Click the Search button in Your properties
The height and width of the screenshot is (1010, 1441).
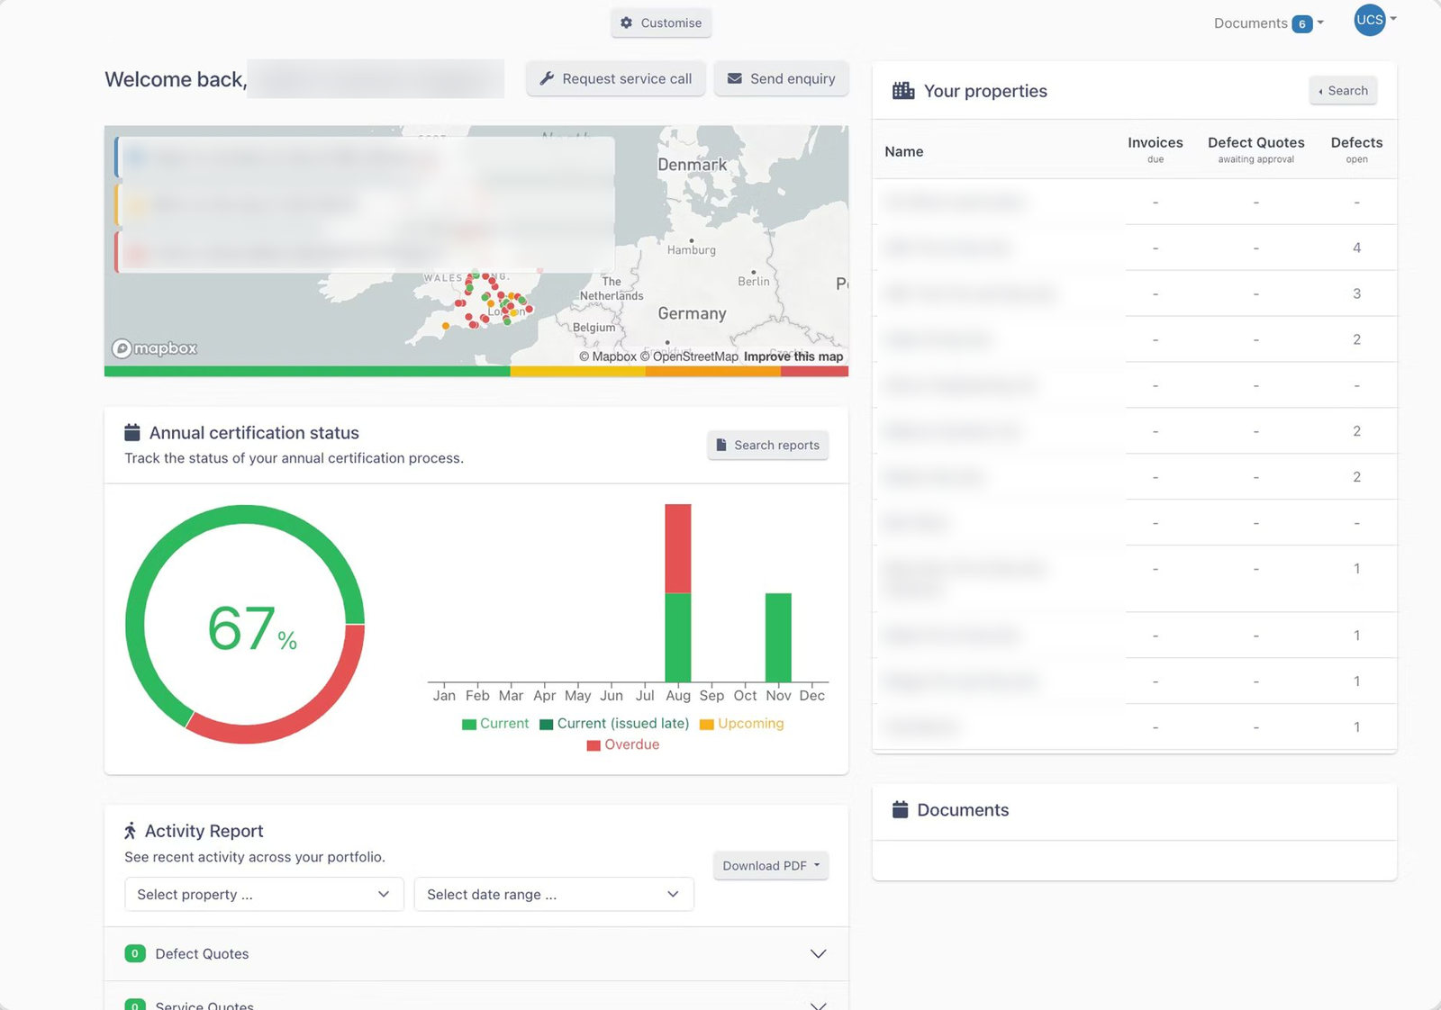[x=1343, y=91]
